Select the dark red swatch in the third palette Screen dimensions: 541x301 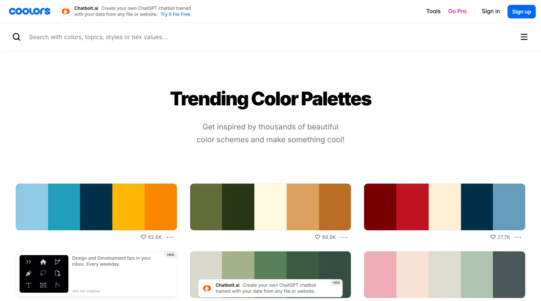point(380,207)
